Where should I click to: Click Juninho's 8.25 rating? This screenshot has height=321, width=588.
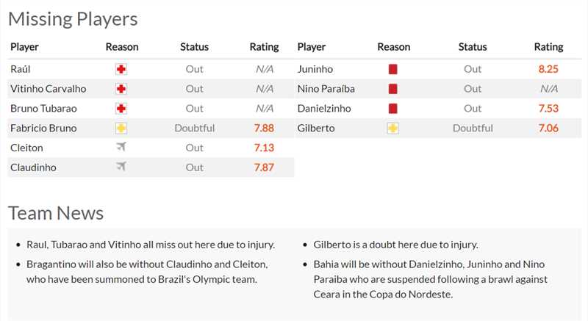pos(548,69)
